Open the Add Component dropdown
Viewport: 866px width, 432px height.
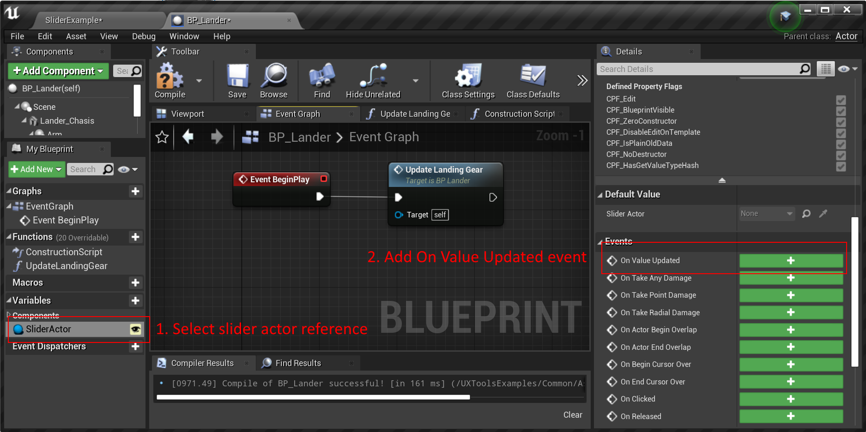tap(58, 71)
